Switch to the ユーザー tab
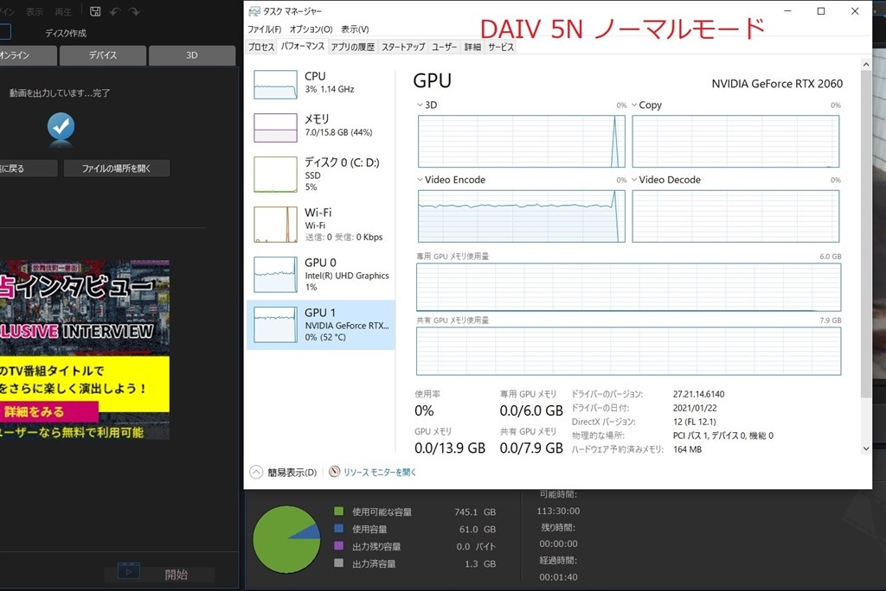 pos(444,47)
